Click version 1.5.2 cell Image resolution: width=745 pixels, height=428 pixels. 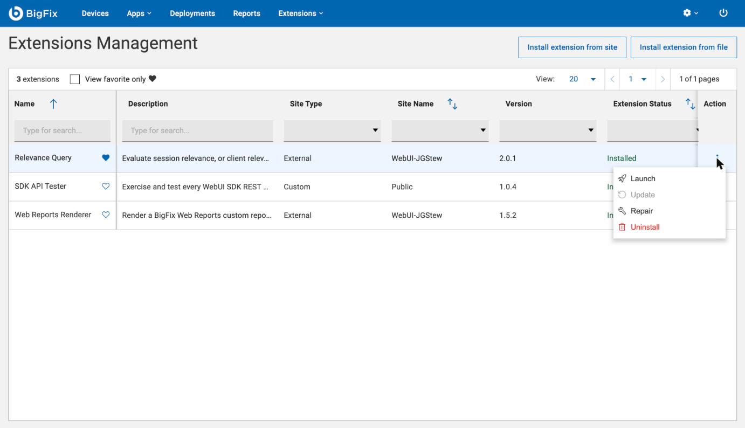coord(508,215)
